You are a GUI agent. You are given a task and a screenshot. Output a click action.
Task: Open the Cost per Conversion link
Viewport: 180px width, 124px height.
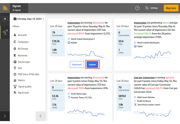[144, 78]
